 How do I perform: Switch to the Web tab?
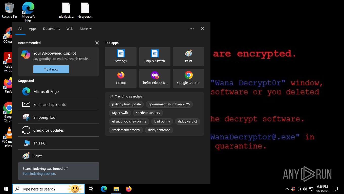tap(70, 29)
